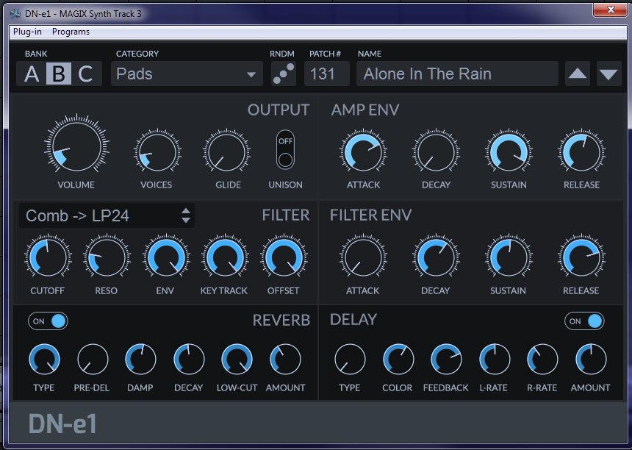This screenshot has width=632, height=450.
Task: Turn off the Delay switch
Action: pyautogui.click(x=584, y=321)
